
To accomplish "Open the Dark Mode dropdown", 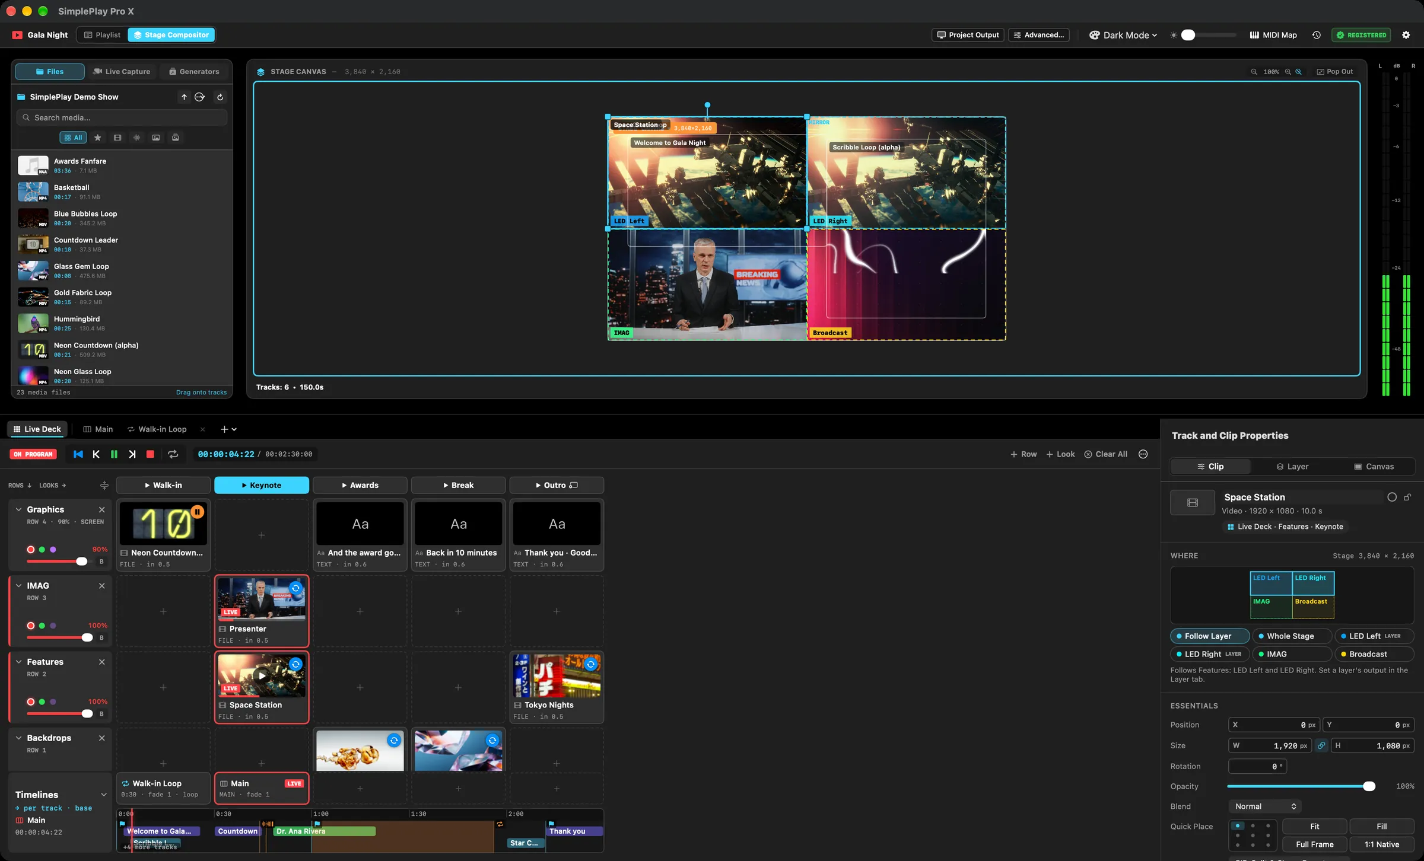I will 1123,35.
